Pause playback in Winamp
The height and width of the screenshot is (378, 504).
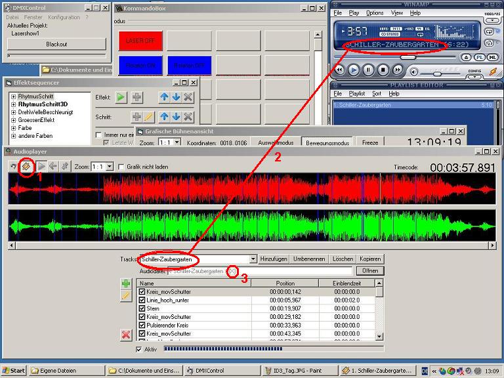click(x=368, y=70)
